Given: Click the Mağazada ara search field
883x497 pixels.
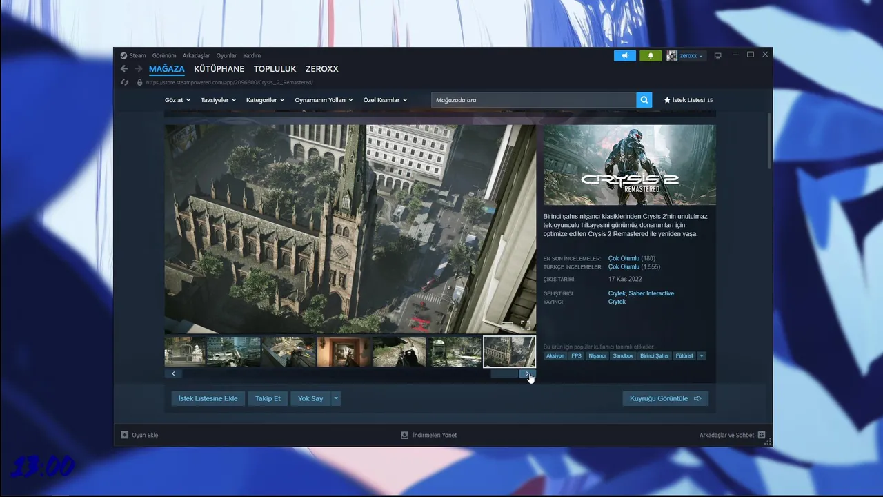Looking at the screenshot, I should (534, 100).
